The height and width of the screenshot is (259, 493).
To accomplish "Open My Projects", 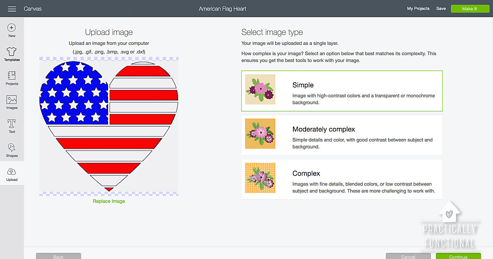I will pyautogui.click(x=418, y=8).
